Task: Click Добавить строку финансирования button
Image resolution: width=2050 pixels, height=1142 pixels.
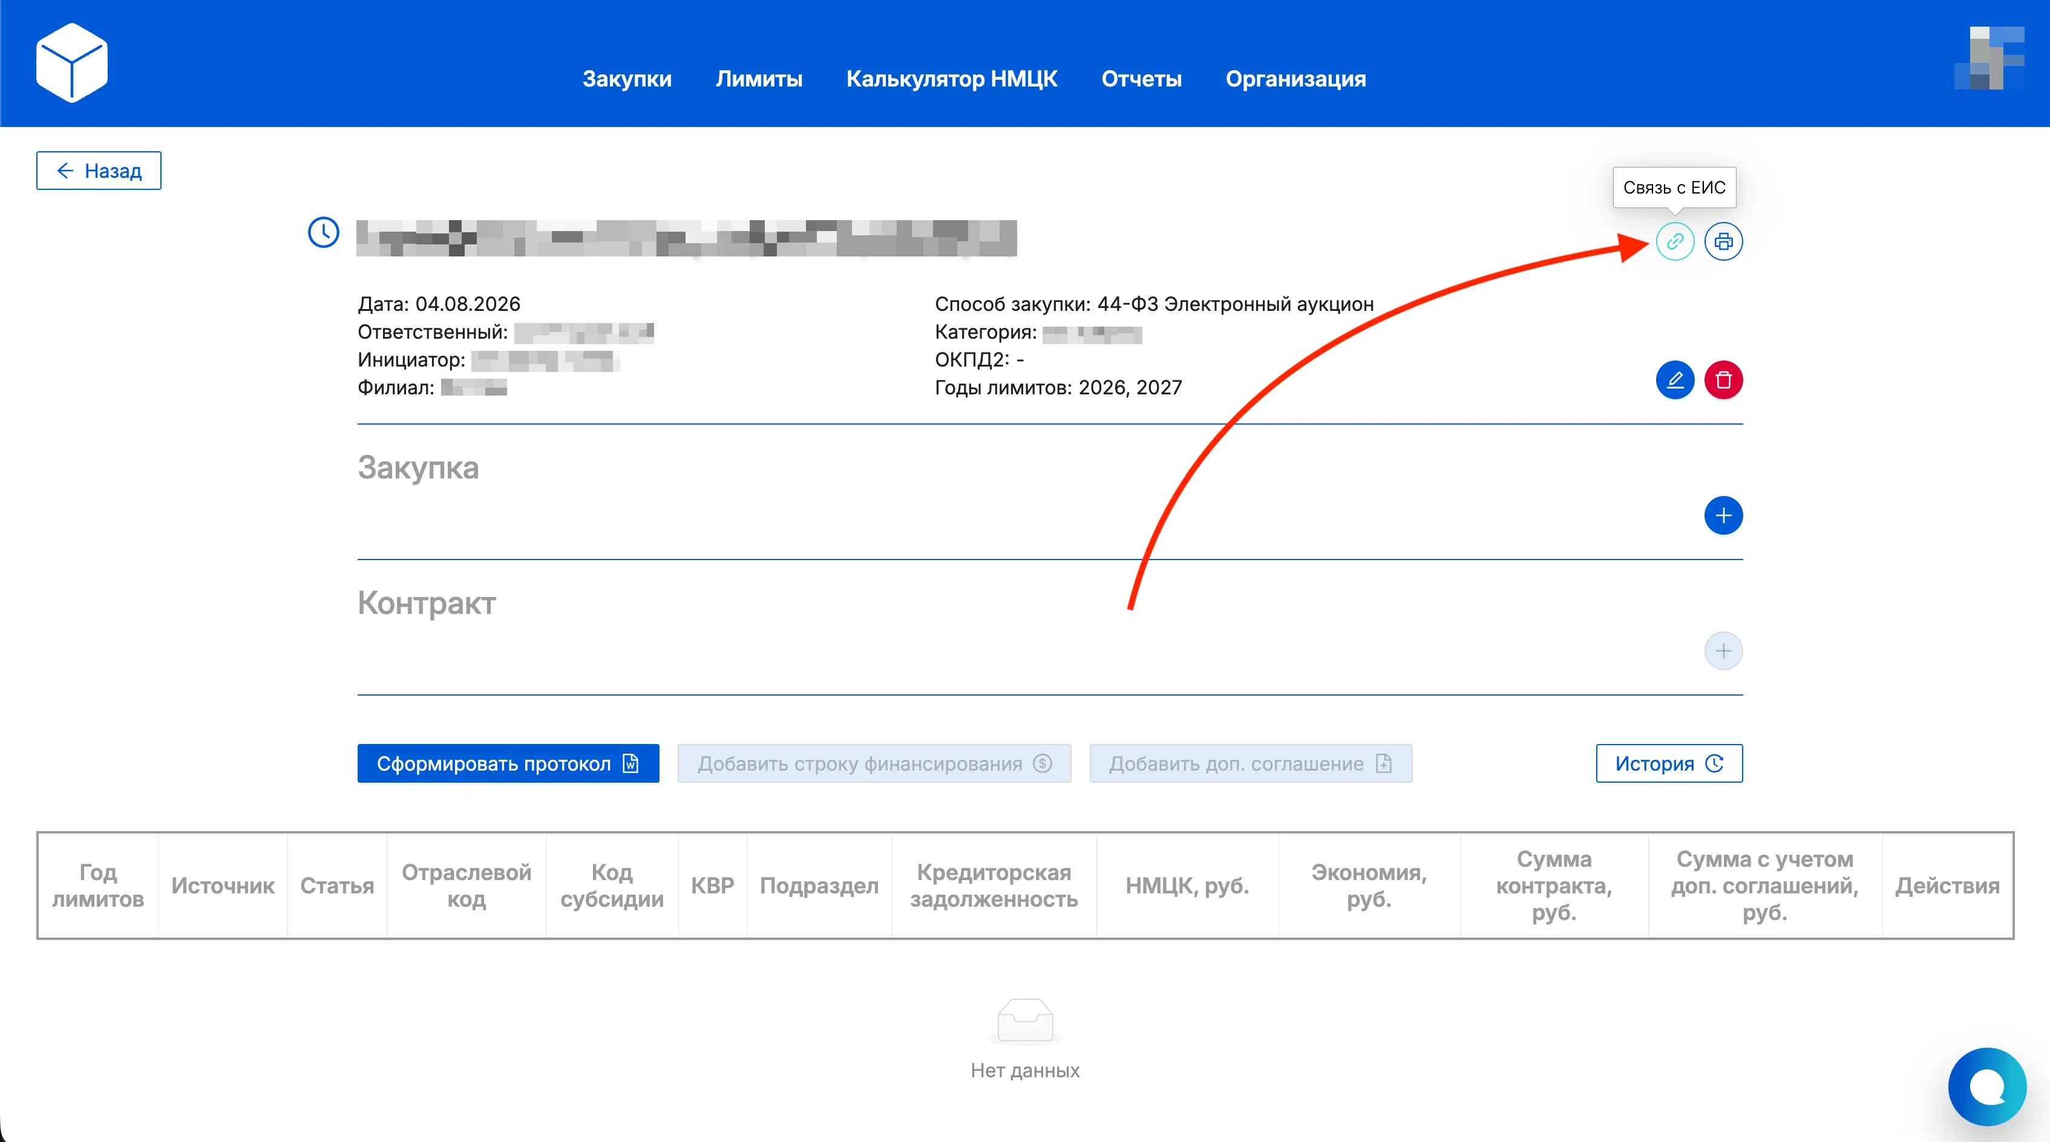Action: tap(874, 763)
